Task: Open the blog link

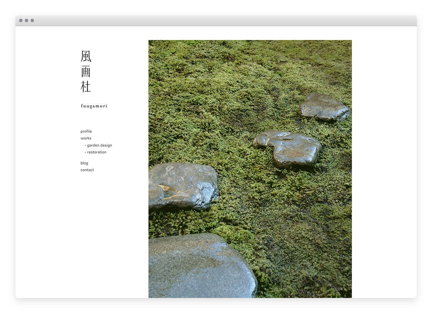Action: (84, 163)
